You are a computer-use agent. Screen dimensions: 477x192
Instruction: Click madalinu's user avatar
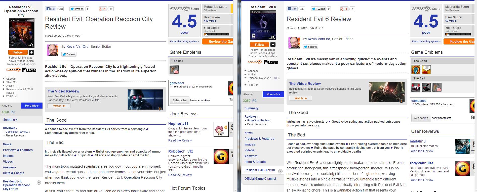point(463,147)
